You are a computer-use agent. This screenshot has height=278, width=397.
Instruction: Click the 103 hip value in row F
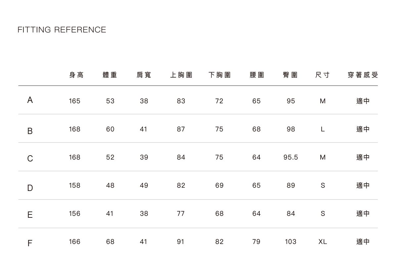291,242
